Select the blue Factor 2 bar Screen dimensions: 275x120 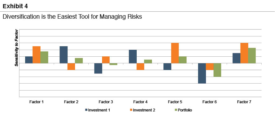point(64,55)
